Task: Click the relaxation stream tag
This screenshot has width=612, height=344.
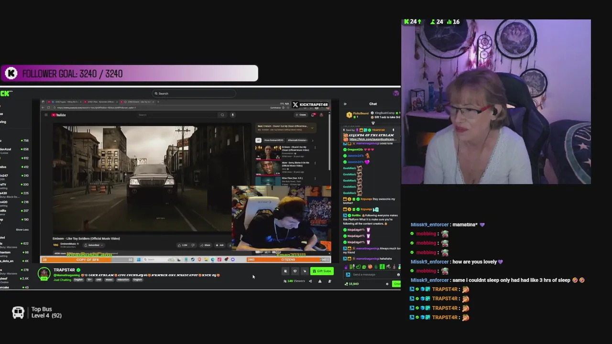Action: point(123,279)
